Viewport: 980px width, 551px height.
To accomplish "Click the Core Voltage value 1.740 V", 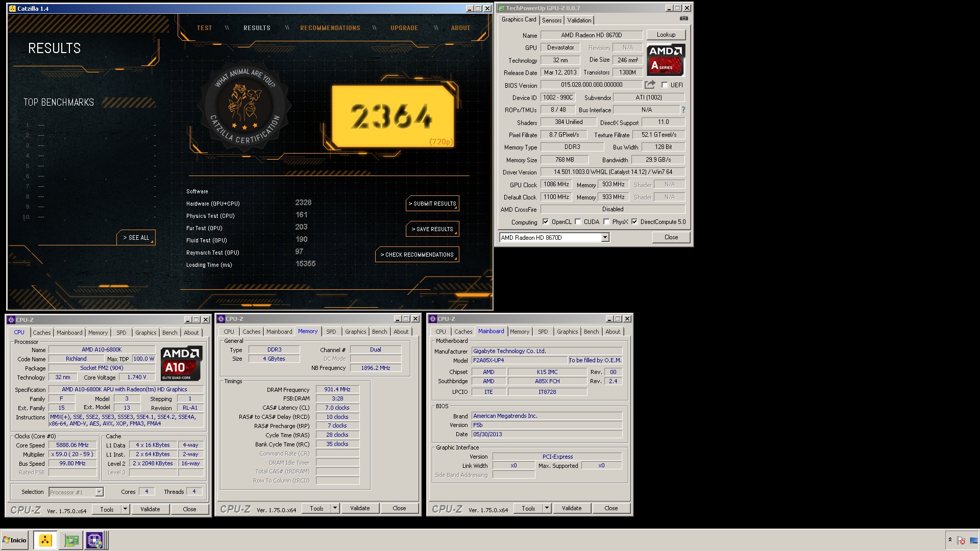I will [136, 378].
